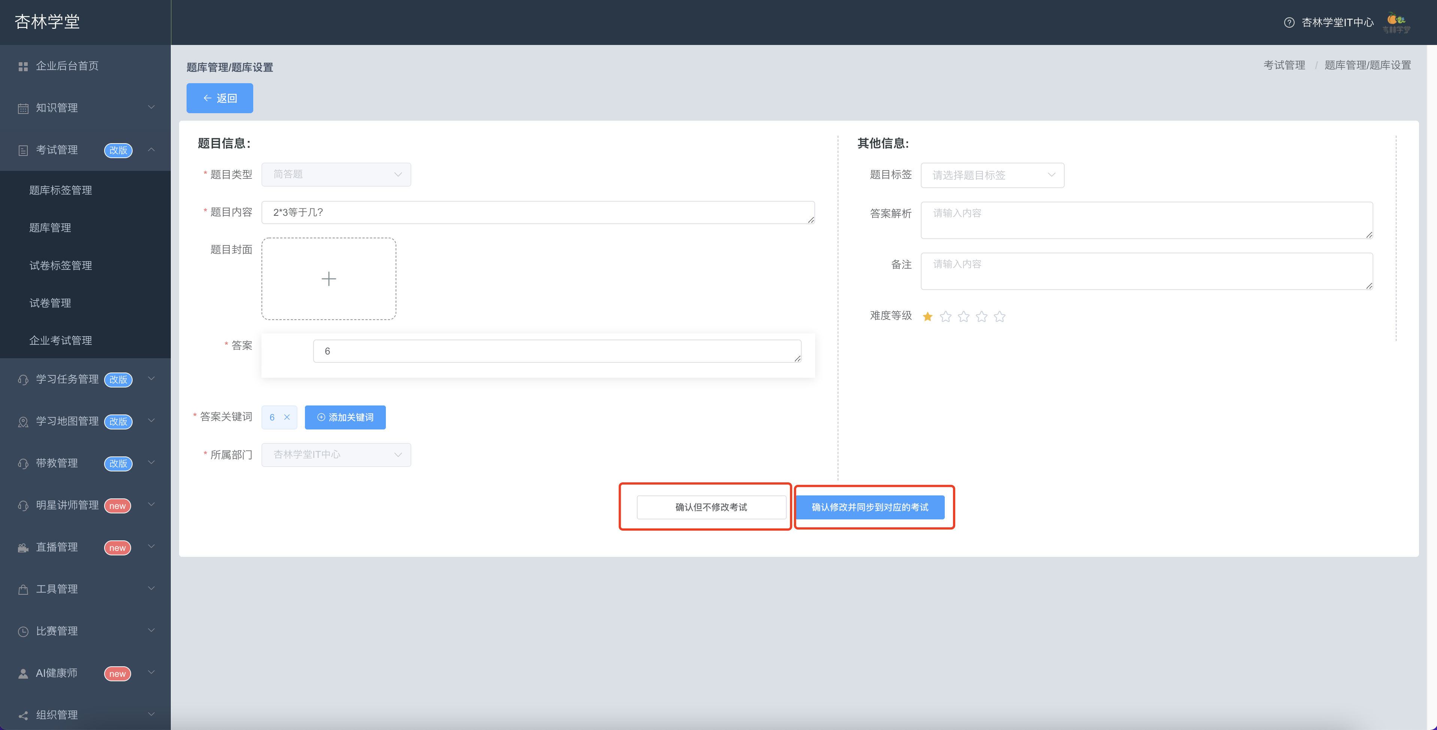Click the 组织管理 share icon
Viewport: 1437px width, 730px height.
coord(23,715)
